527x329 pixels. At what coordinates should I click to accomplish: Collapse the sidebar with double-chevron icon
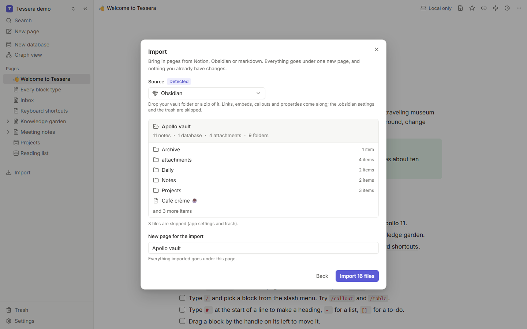[85, 9]
